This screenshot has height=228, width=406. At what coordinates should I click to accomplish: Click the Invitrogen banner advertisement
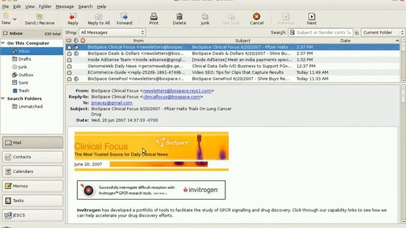[151, 190]
